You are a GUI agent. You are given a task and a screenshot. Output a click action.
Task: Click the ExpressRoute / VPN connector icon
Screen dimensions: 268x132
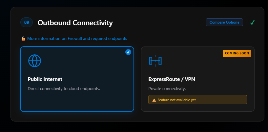(155, 61)
